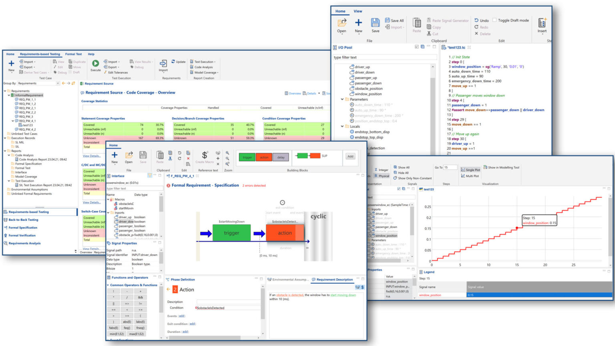Click the Add building block button
Image resolution: width=615 pixels, height=346 pixels.
[x=350, y=156]
